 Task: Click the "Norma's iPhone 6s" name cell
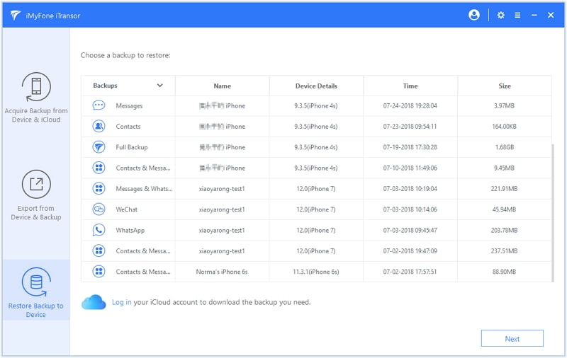222,272
